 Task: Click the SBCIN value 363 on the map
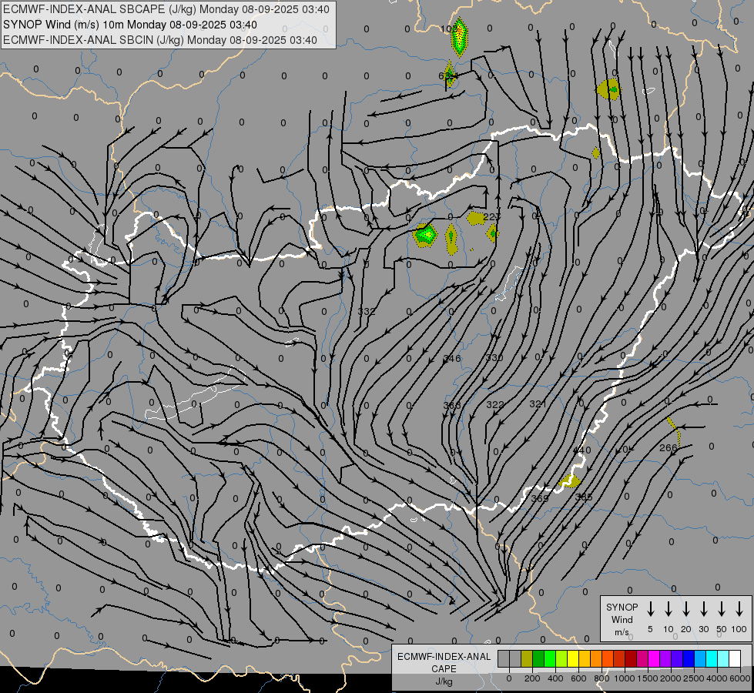pyautogui.click(x=452, y=406)
